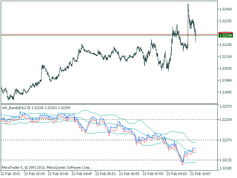The image size is (237, 178).
Task: Click the 22 Feb 03:43 time label
Action: 58,174
